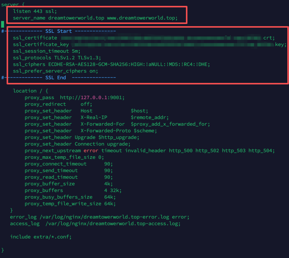The image size is (289, 258).
Task: Click the dreamtowerworld.top-access.log file path
Action: coord(114,224)
